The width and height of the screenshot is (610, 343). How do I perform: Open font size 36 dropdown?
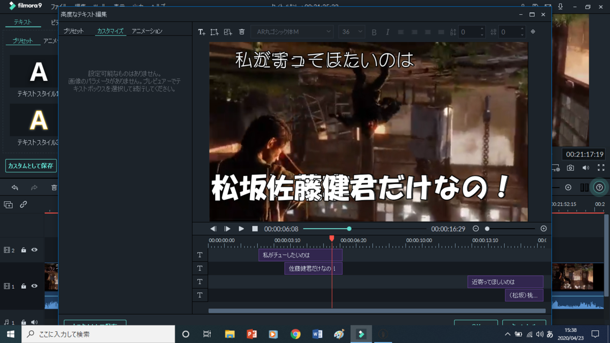352,32
